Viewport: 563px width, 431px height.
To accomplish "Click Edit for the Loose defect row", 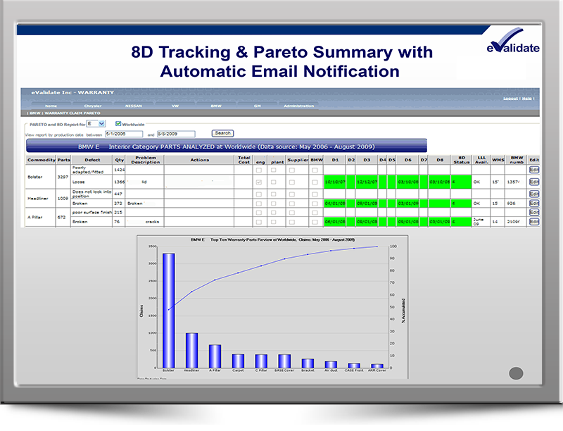I will [x=534, y=182].
